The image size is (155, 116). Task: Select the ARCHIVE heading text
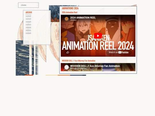pyautogui.click(x=29, y=12)
